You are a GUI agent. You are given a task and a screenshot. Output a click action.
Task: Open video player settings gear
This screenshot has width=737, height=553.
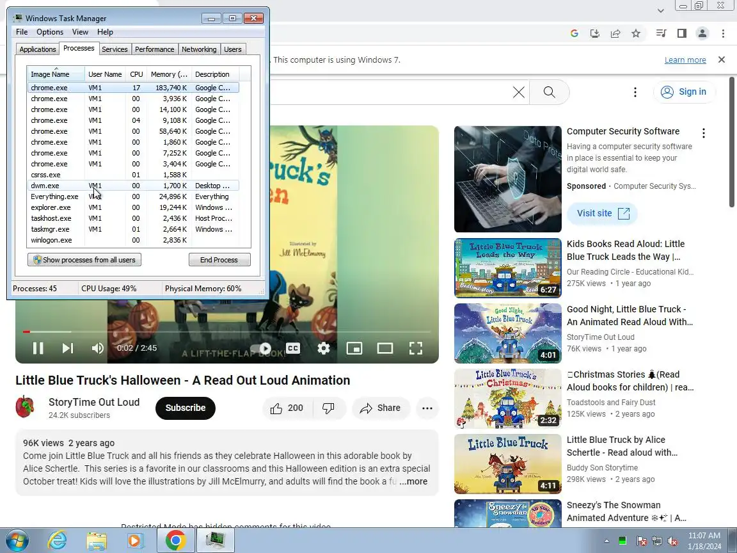click(323, 348)
